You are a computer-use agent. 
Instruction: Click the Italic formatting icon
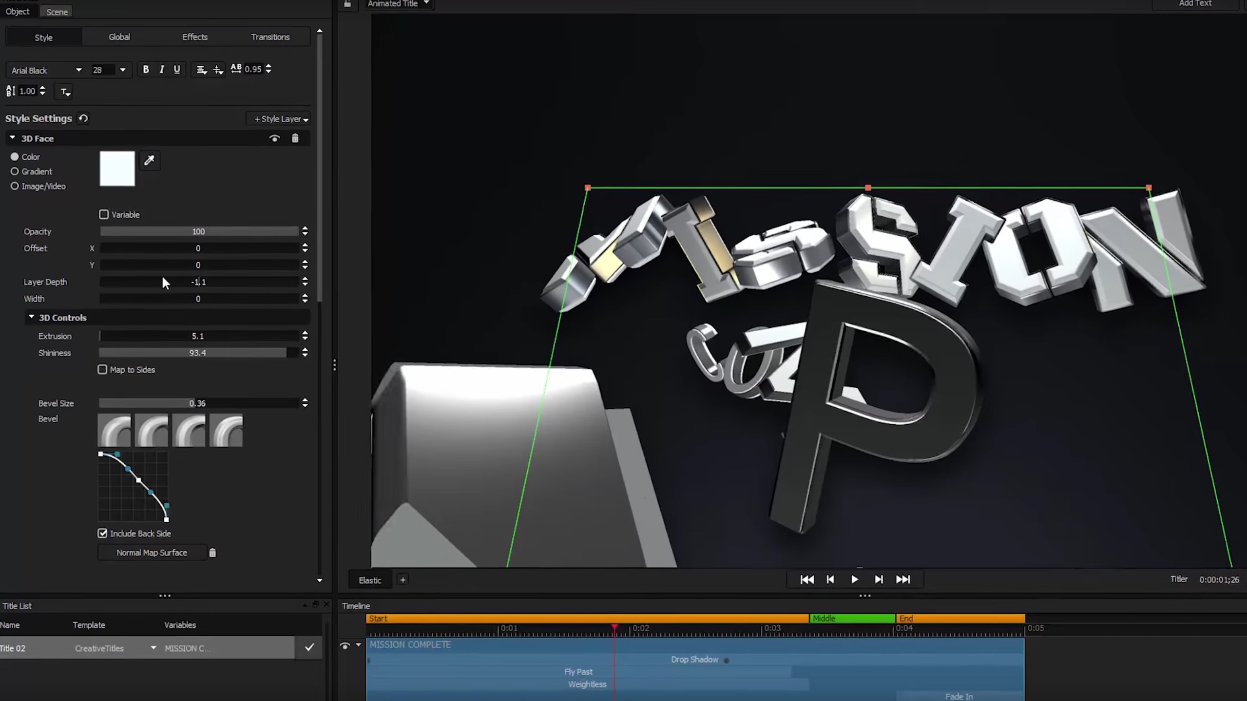tap(162, 69)
